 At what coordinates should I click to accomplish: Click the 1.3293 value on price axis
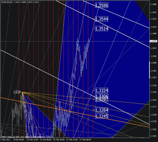click(153, 100)
